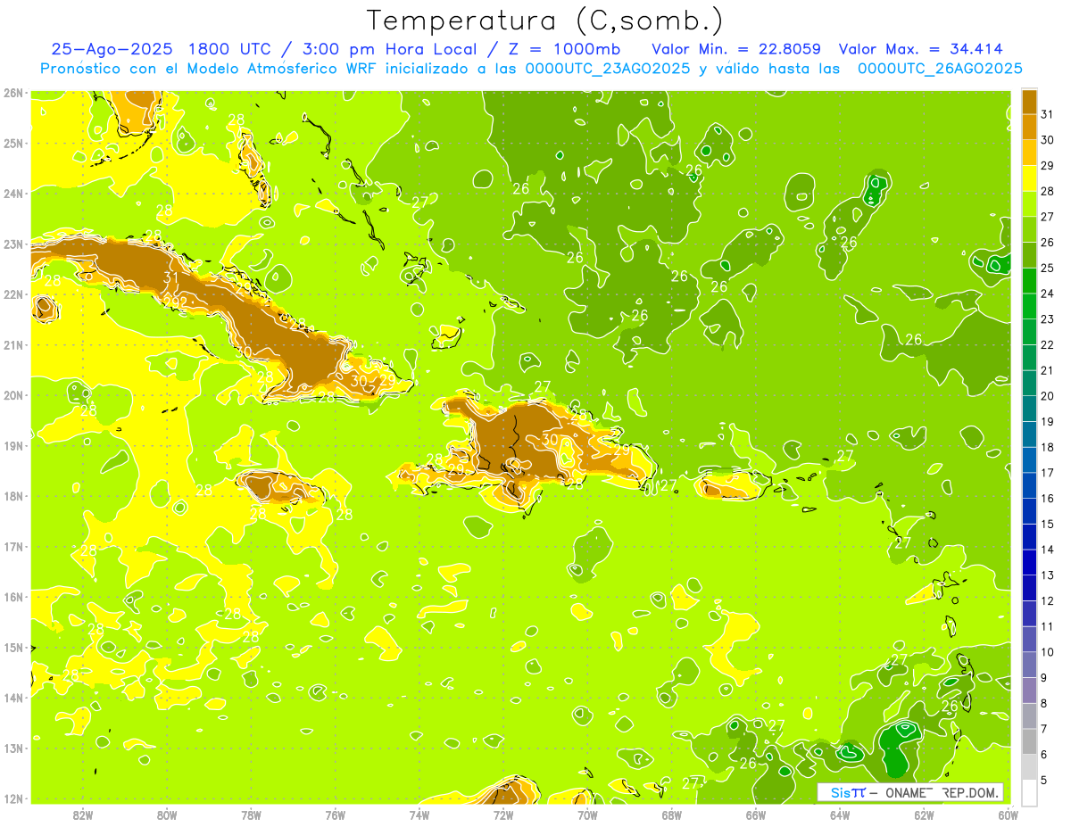
Task: Click the longitude axis label "80W"
Action: [x=167, y=815]
